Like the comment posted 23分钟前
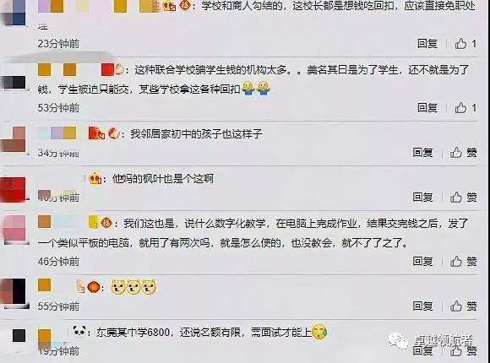Image resolution: width=490 pixels, height=363 pixels. pyautogui.click(x=465, y=44)
